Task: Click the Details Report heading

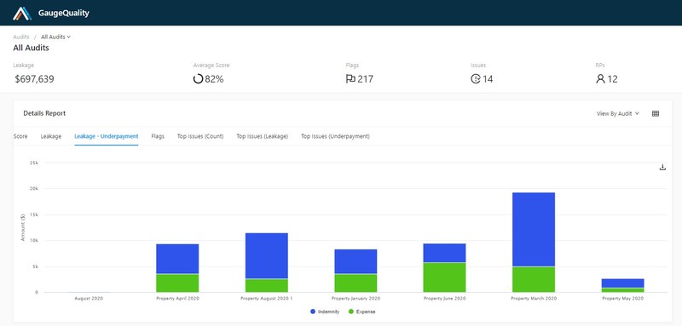Action: pos(44,113)
